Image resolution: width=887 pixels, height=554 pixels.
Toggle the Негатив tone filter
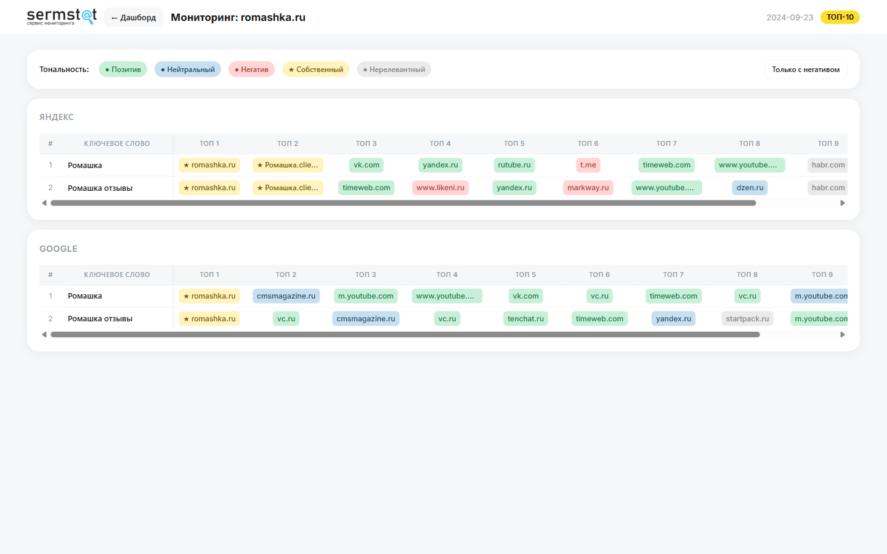tap(252, 70)
